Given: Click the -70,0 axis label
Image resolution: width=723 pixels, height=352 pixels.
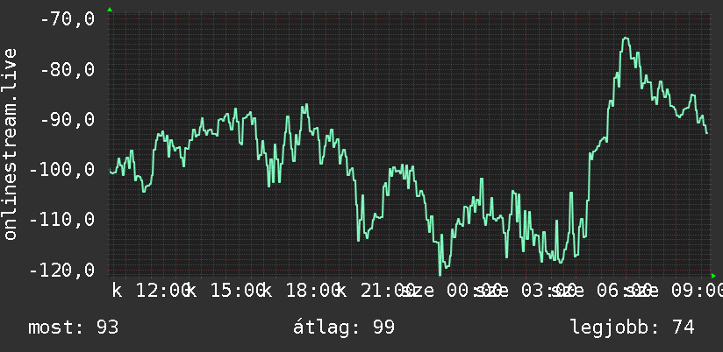Looking at the screenshot, I should tap(68, 20).
